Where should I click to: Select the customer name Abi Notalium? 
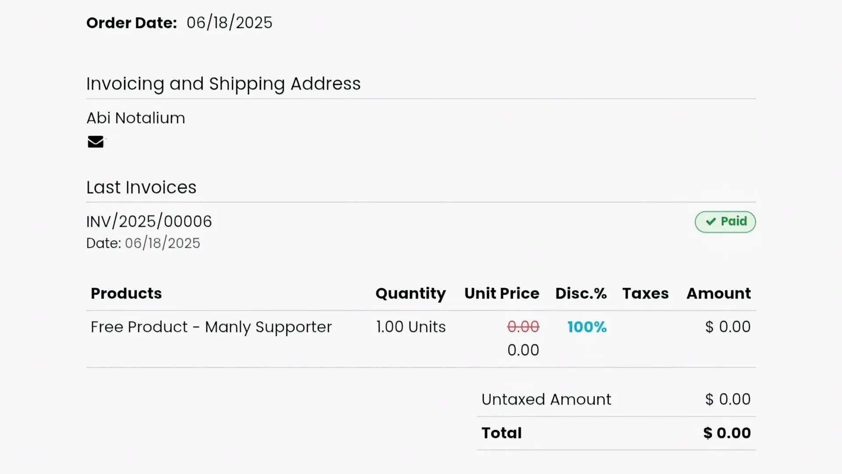click(x=136, y=118)
